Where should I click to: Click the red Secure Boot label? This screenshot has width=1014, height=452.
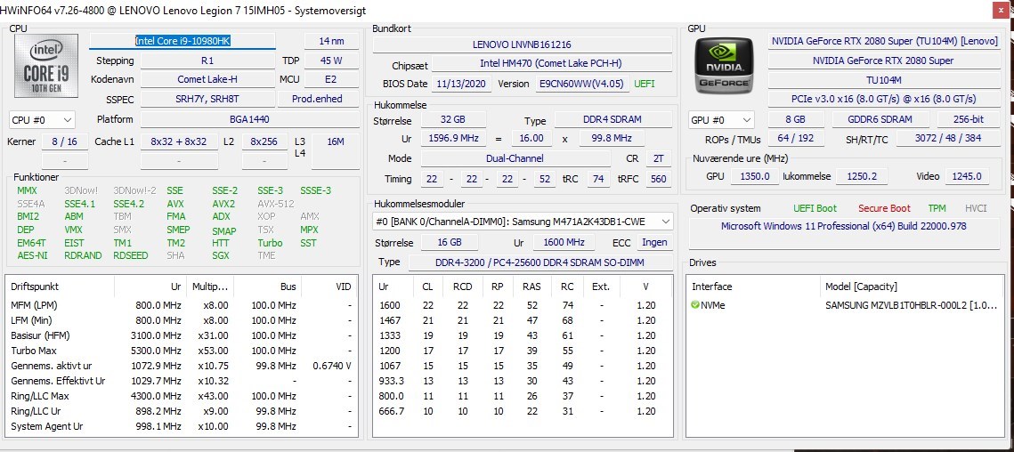(884, 208)
